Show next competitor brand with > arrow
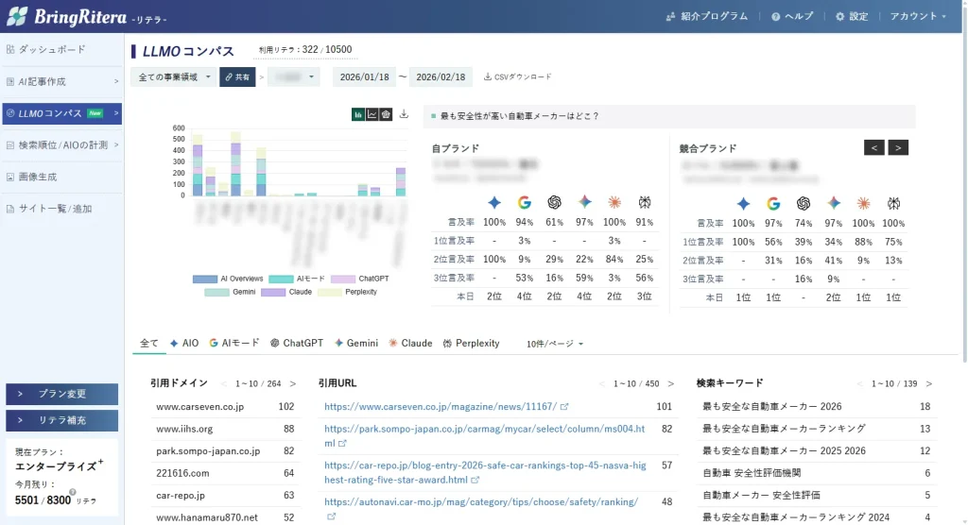 tap(898, 147)
